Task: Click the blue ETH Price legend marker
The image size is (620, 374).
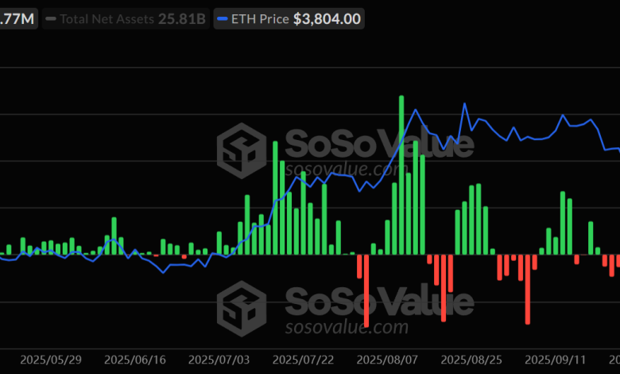Action: click(224, 18)
